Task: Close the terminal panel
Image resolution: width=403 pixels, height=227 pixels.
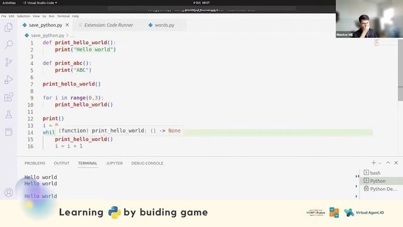Action: [396, 163]
